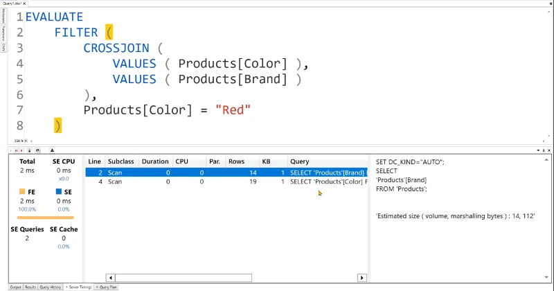The height and width of the screenshot is (291, 554).
Task: Switch to the Output tab
Action: (15, 287)
